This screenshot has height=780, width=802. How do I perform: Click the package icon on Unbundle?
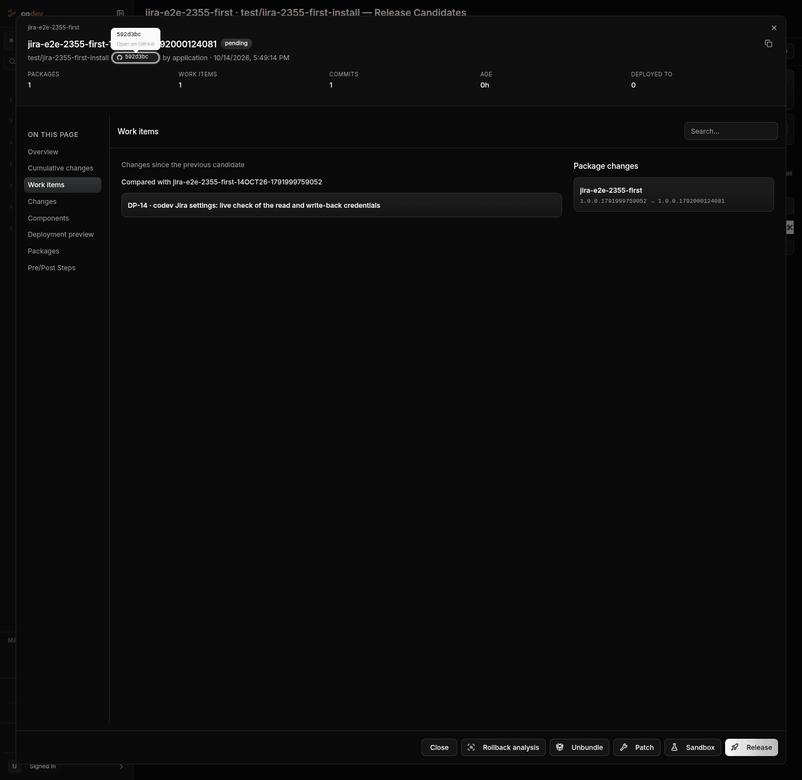point(560,747)
